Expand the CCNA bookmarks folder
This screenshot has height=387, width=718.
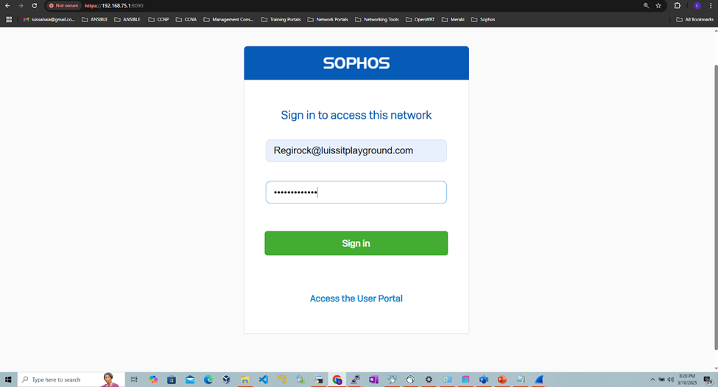[186, 19]
